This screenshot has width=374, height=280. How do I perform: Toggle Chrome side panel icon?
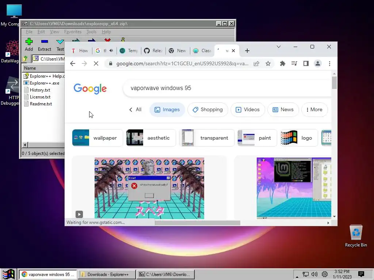(x=306, y=63)
